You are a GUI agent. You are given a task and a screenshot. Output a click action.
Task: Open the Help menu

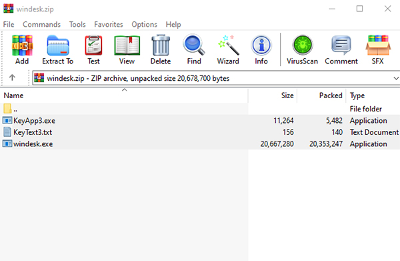173,25
